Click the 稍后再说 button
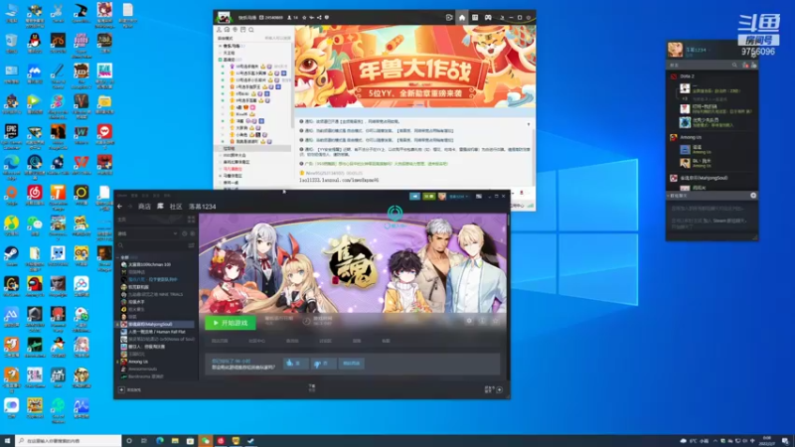795x447 pixels. point(352,364)
